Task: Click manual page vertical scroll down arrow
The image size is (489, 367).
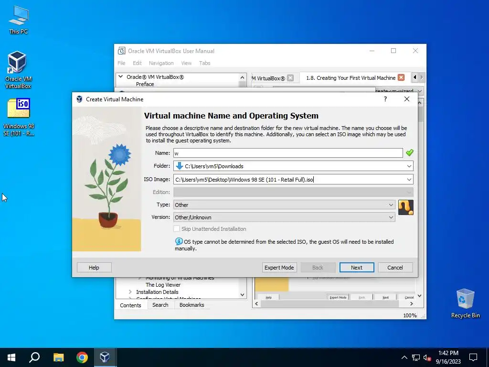Action: 420,295
